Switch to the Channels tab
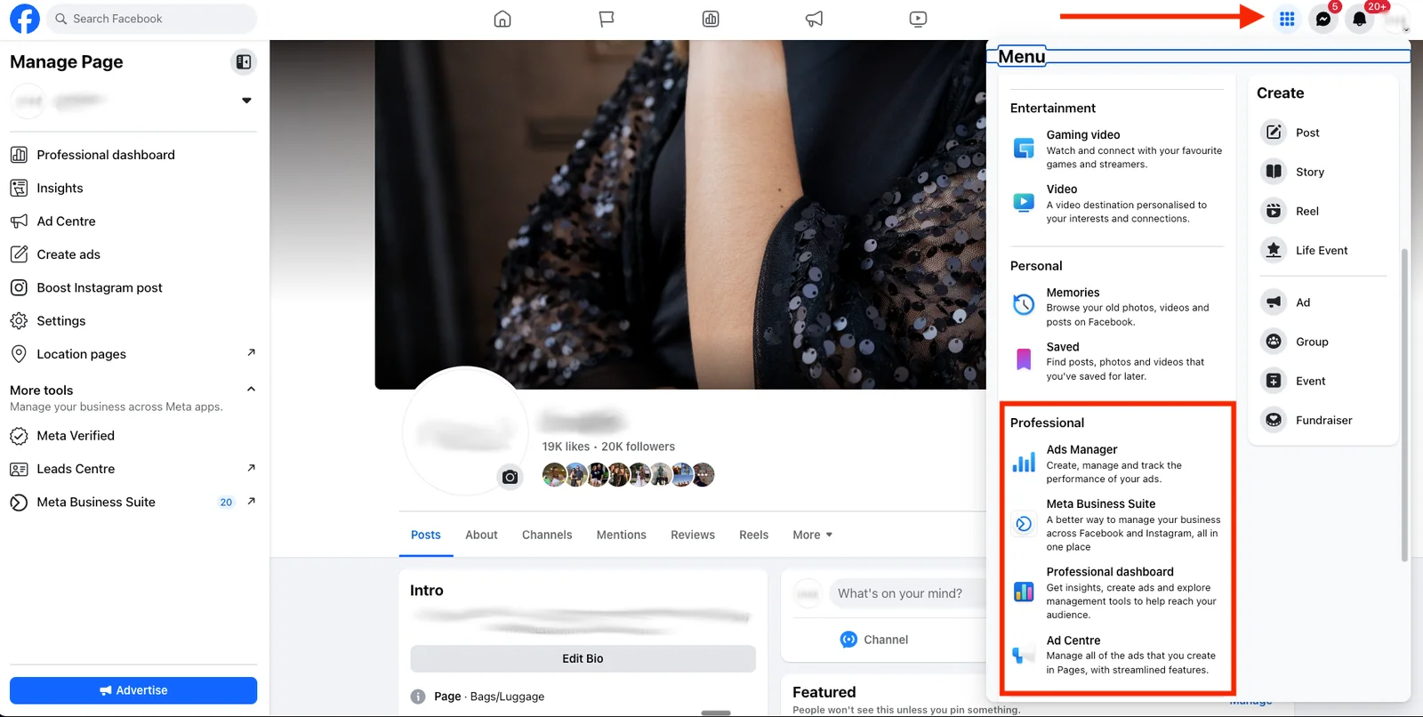 click(x=547, y=535)
